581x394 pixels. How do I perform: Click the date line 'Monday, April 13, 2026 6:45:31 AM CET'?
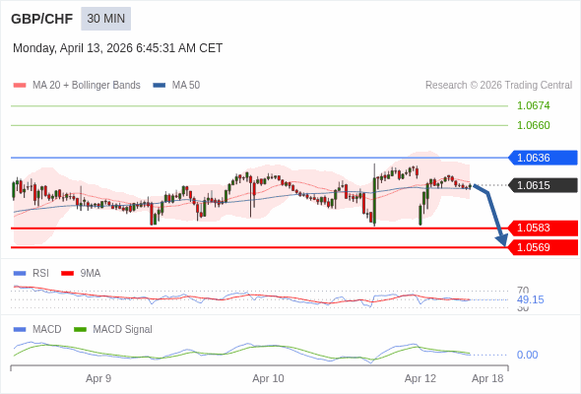coord(117,48)
